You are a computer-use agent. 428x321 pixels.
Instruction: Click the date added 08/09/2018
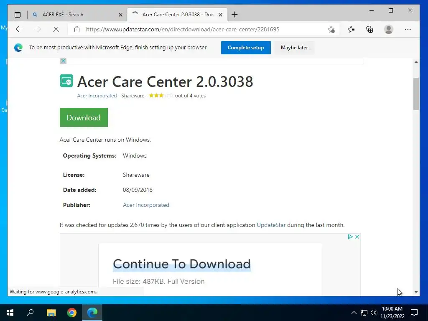point(138,190)
